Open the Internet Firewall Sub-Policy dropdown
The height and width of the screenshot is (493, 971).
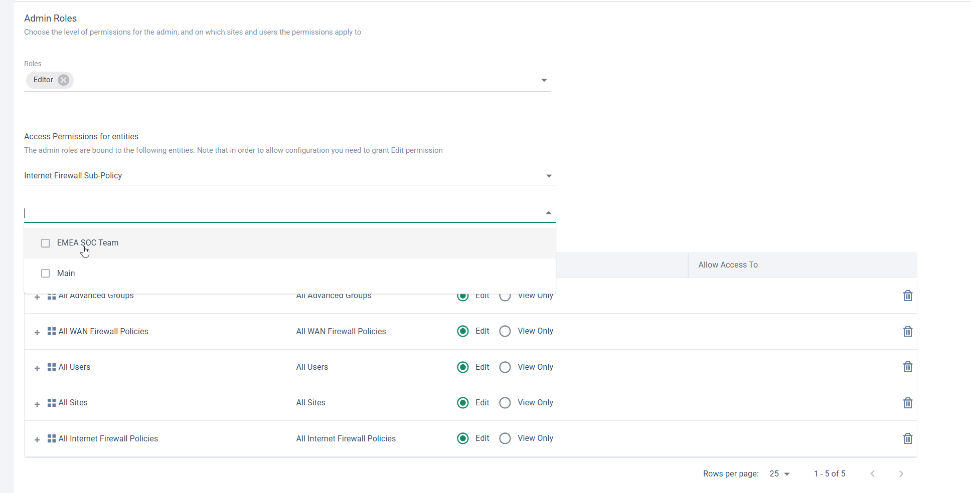549,176
